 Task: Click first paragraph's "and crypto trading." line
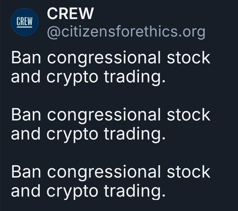pos(88,77)
